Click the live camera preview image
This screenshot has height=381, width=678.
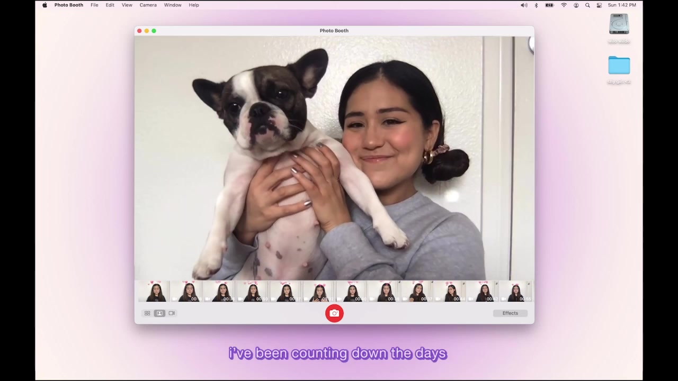(334, 158)
